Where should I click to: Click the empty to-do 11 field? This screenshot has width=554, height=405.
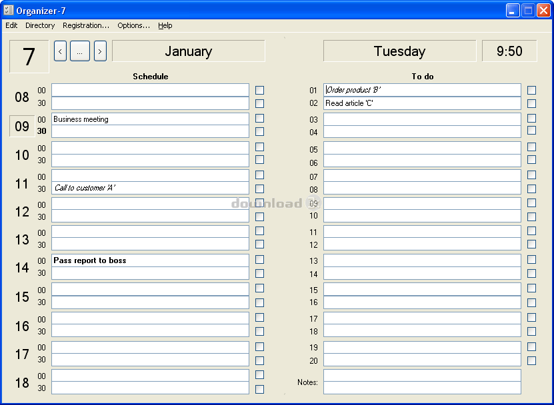click(422, 232)
